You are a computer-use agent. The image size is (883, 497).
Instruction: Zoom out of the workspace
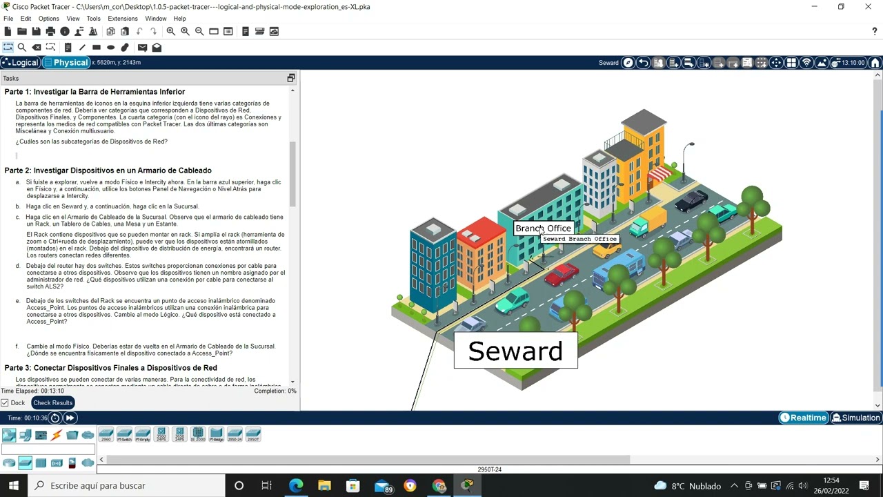[199, 31]
